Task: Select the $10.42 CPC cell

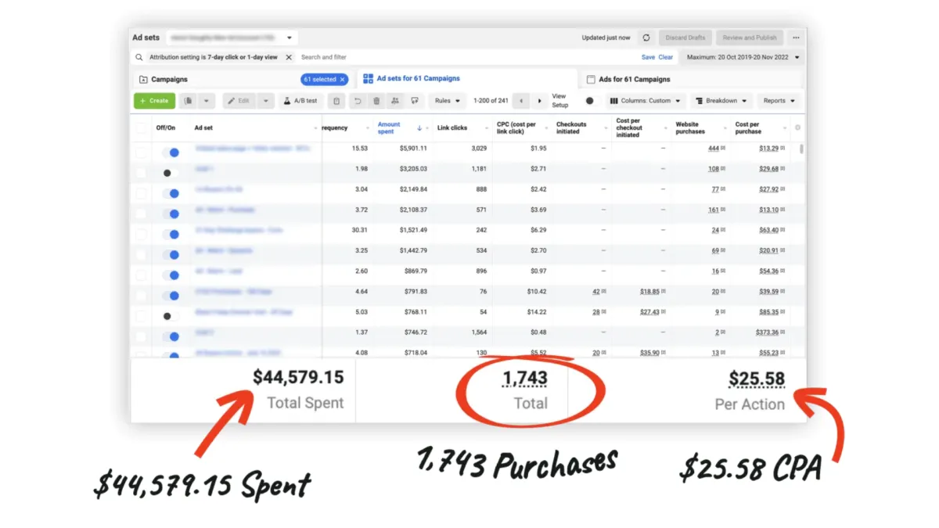Action: (x=536, y=292)
